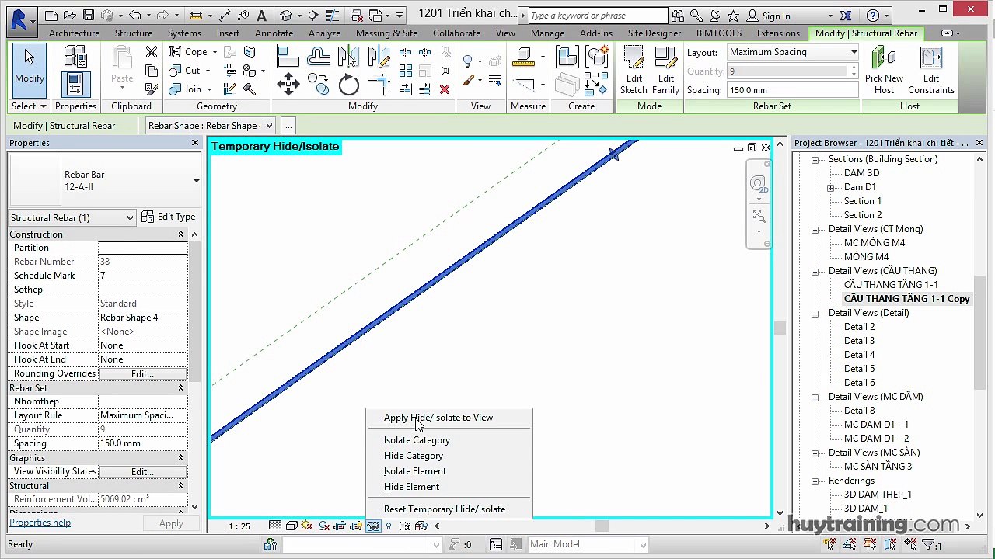The image size is (995, 559).
Task: Open the Properties help link
Action: click(40, 523)
